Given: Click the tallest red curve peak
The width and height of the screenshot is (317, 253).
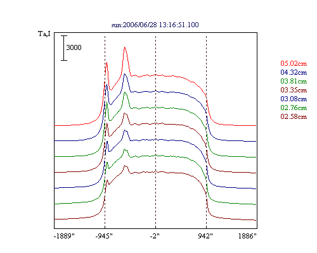Looking at the screenshot, I should click(x=125, y=47).
